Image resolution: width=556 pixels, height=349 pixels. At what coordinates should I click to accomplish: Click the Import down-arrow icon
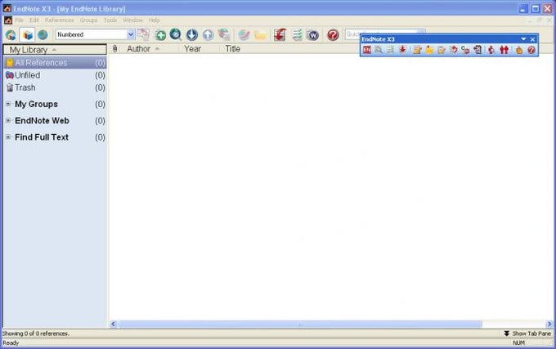(192, 34)
